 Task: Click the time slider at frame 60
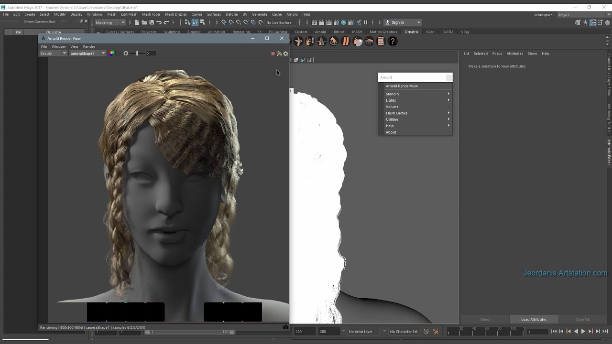pos(485,331)
